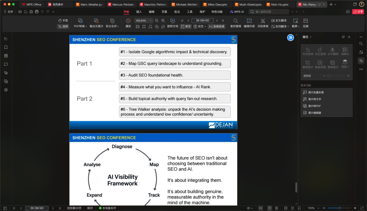367x211 pixels.
Task: Open the comments panel in left sidebar
Action: 6,64
